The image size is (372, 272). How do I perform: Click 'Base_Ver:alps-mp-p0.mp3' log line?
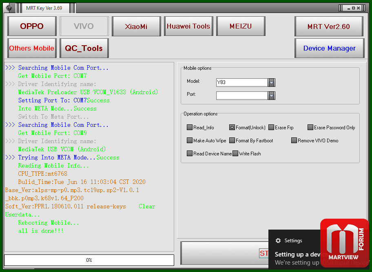pyautogui.click(x=72, y=190)
